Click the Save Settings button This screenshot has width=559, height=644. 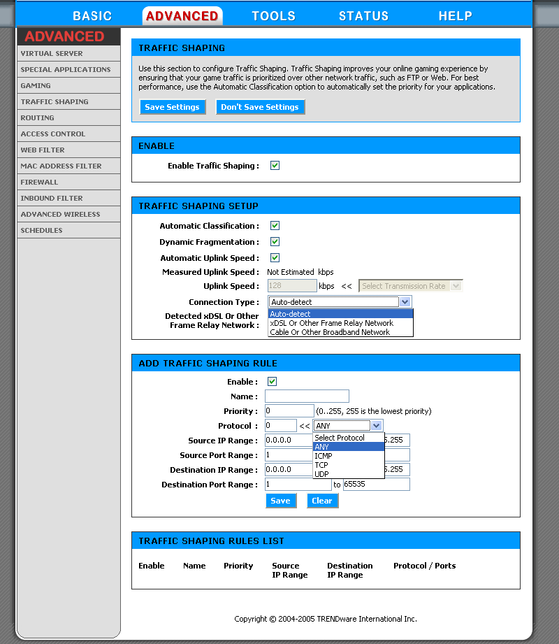point(173,107)
